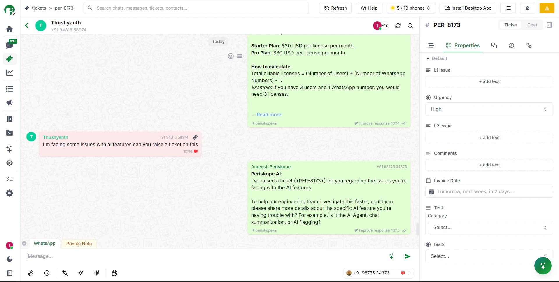
Task: Expand the composer collapse circle near WhatsApp tab
Action: click(24, 243)
